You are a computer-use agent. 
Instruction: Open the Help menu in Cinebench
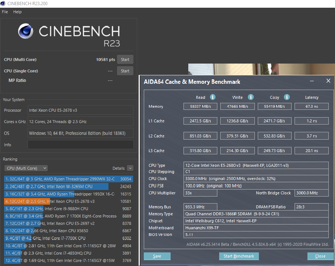(17, 12)
